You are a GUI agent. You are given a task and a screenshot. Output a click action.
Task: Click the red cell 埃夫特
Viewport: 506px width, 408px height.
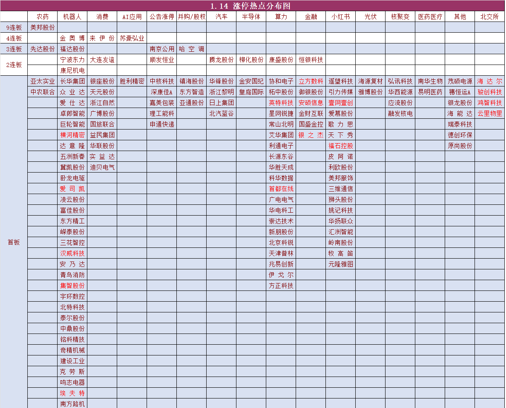tap(72, 393)
